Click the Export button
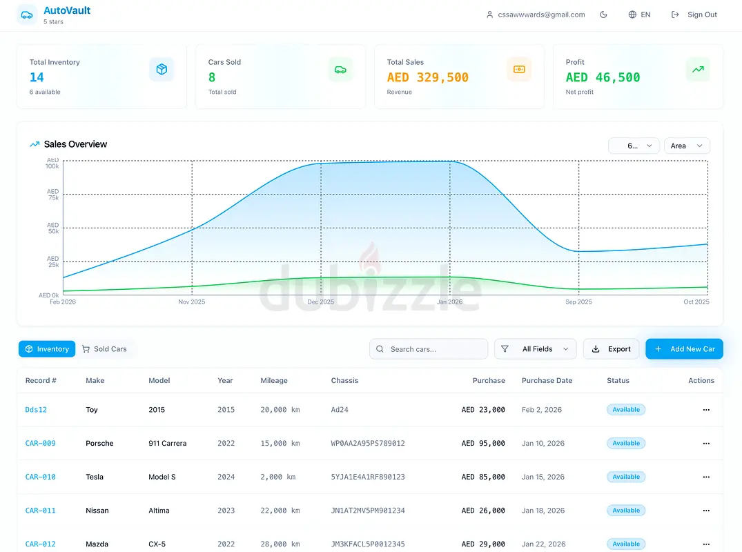742x552 pixels. 611,349
